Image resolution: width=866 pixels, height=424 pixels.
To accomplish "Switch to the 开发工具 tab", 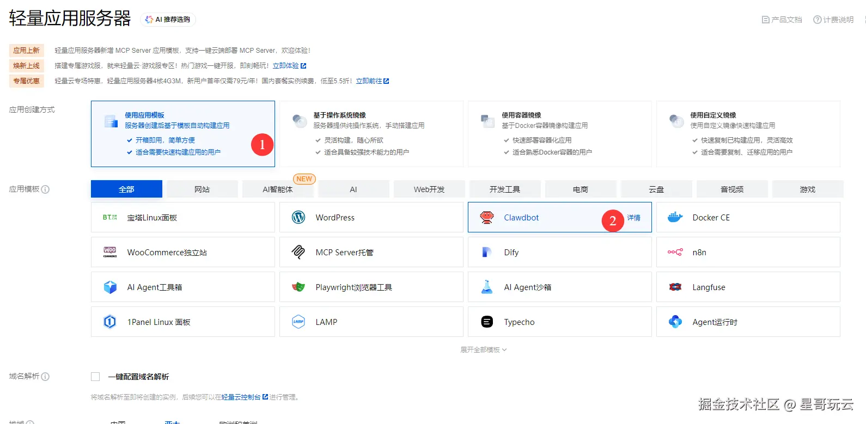I will pos(505,189).
